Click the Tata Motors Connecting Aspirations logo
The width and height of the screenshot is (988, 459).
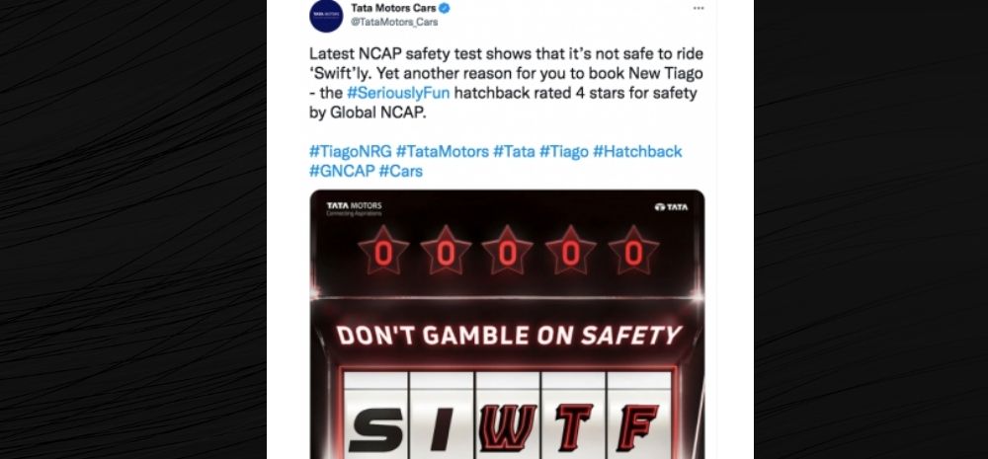[x=354, y=208]
